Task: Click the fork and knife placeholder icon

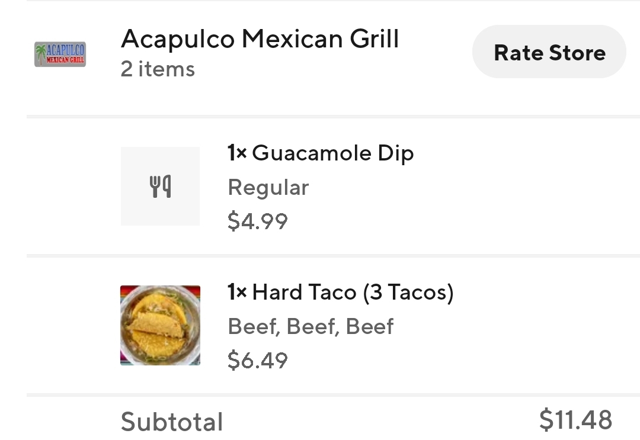Action: pos(160,187)
